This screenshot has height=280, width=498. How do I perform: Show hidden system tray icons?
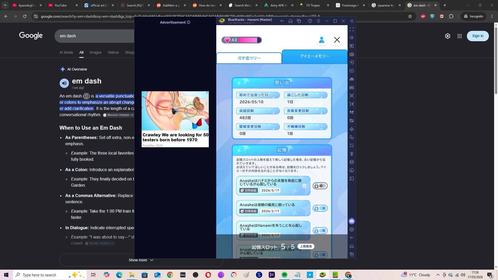[x=438, y=275]
